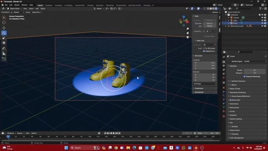
Task: Disable Motion Blur checkbox
Action: [230, 100]
